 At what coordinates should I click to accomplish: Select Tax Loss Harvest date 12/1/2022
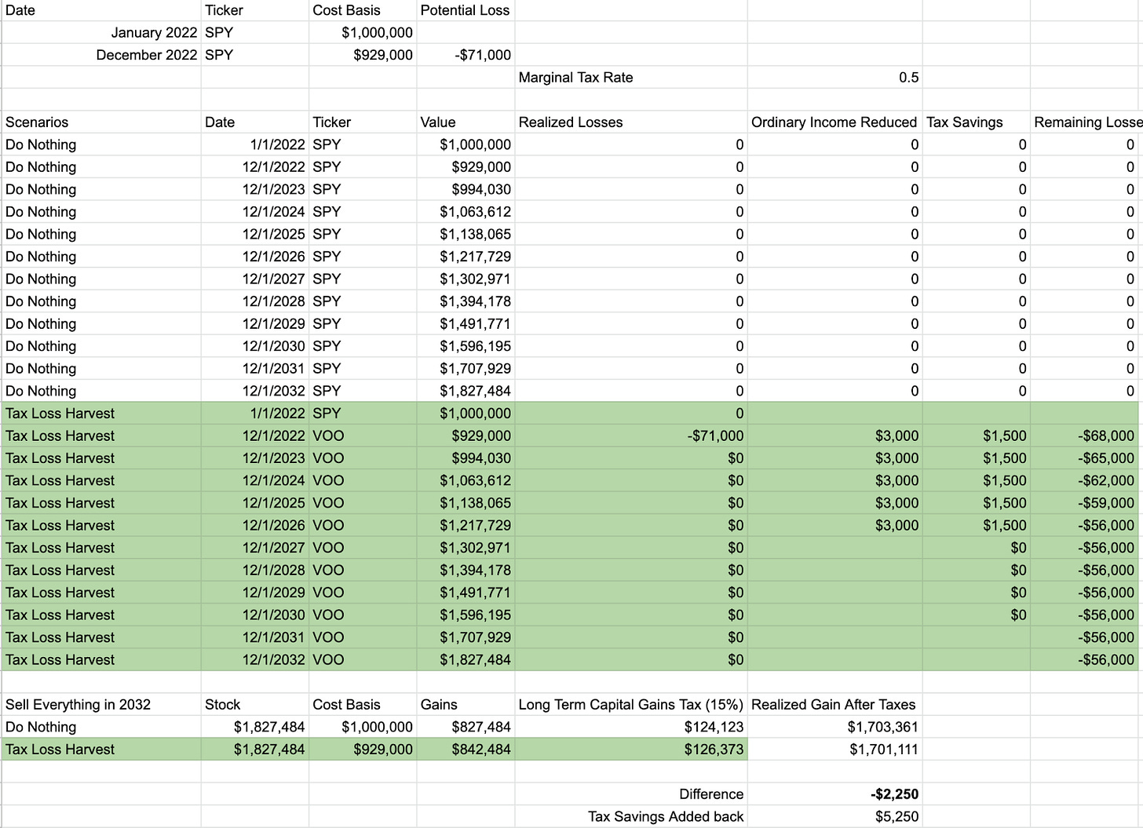click(x=255, y=436)
